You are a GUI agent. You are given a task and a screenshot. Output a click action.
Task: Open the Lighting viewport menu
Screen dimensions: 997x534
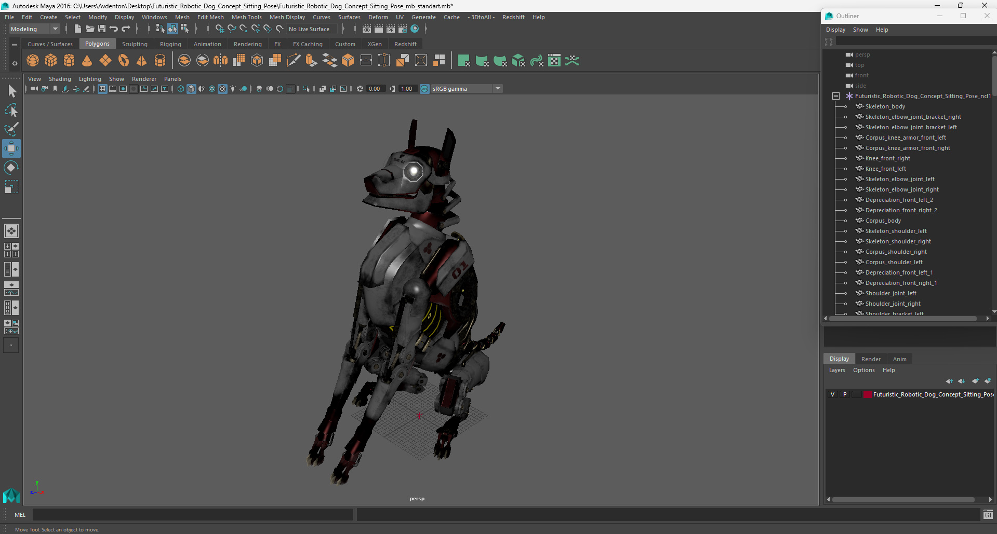[x=90, y=79]
